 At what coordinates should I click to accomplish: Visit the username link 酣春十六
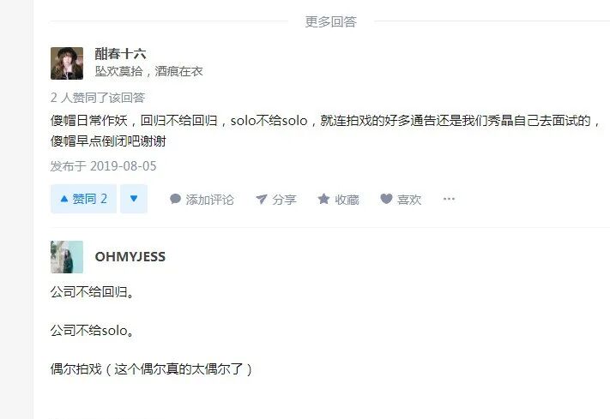pos(120,54)
